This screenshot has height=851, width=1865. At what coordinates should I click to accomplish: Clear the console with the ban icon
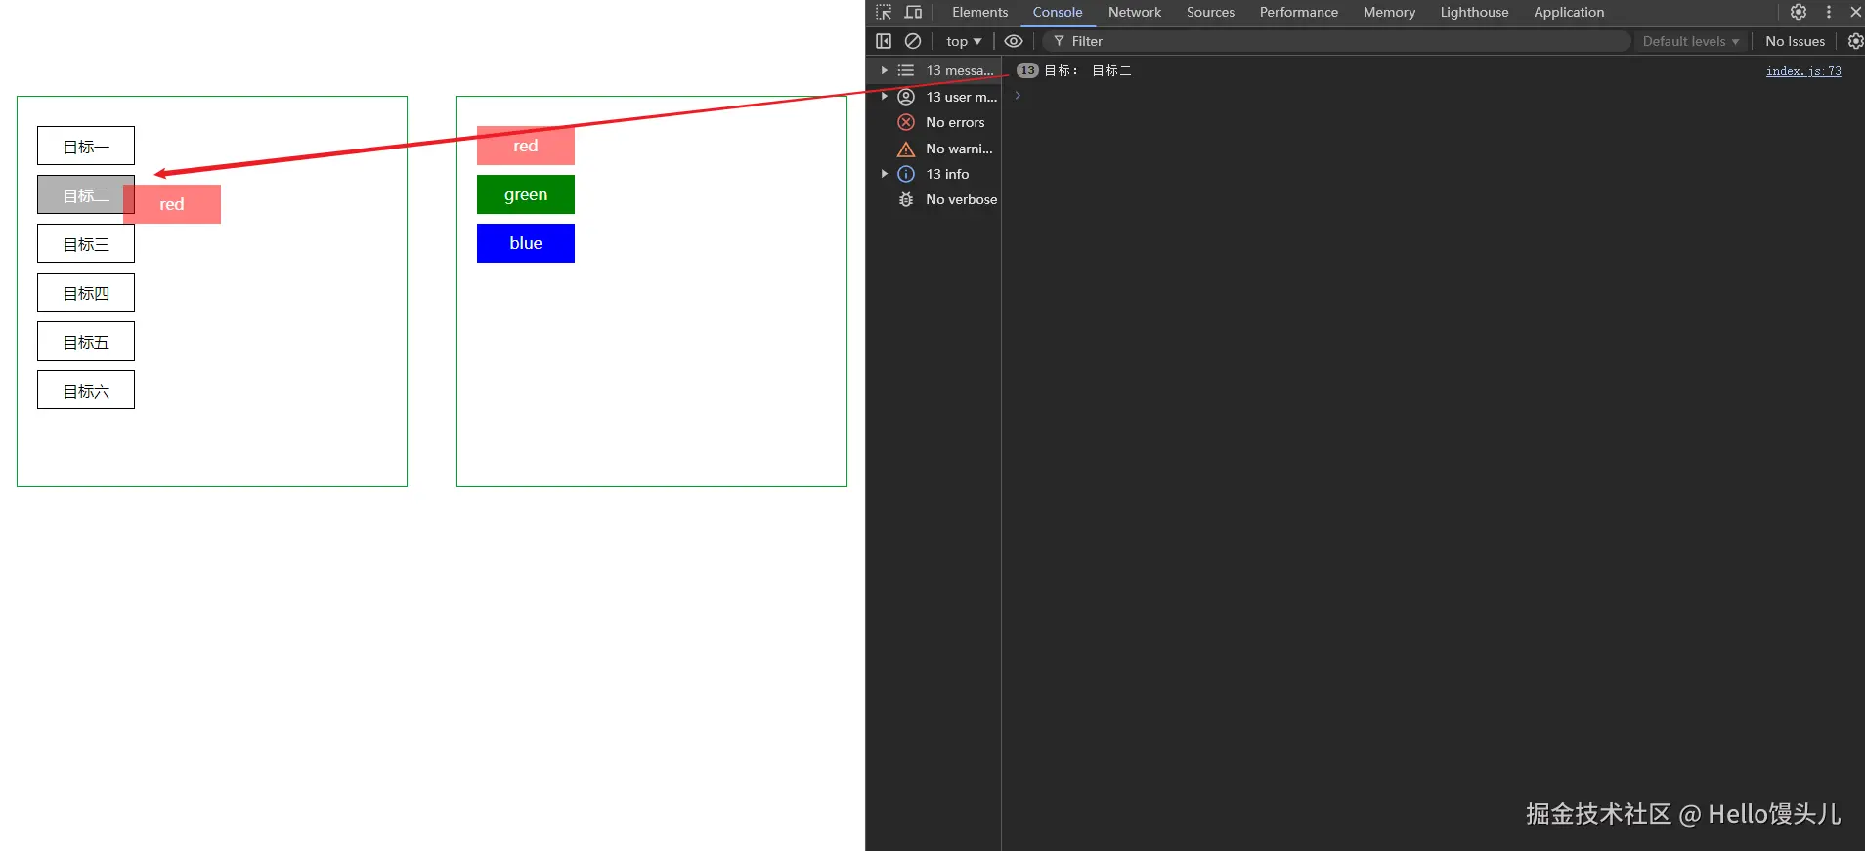tap(913, 41)
